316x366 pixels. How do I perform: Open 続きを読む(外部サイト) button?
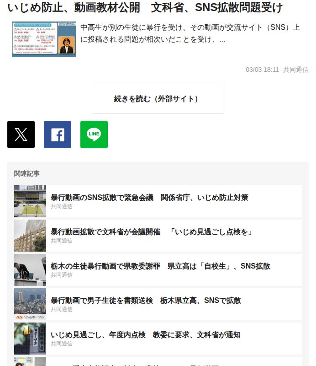coord(158,99)
